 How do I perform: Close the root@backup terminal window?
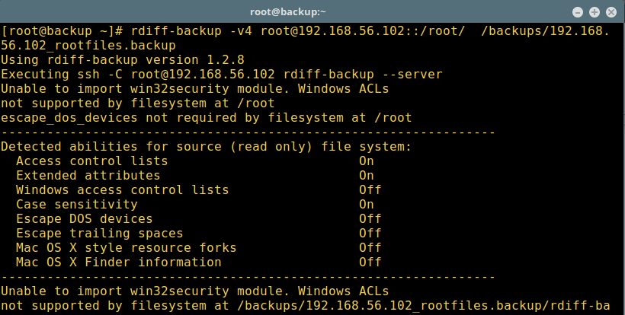click(611, 11)
